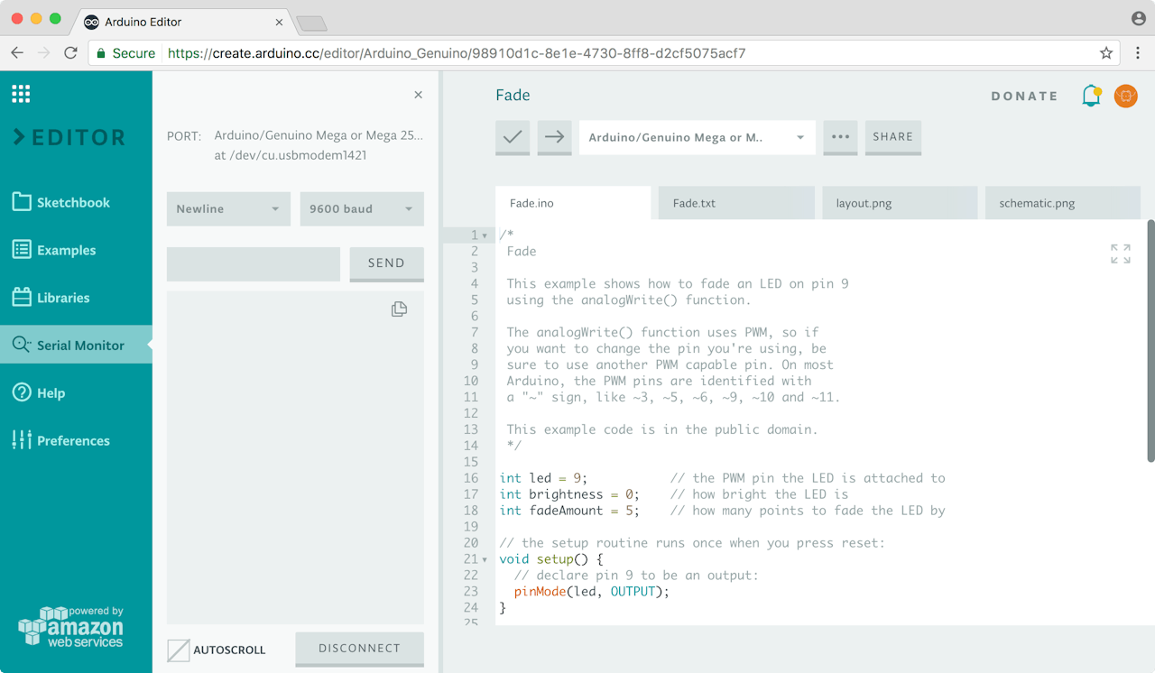Image resolution: width=1155 pixels, height=673 pixels.
Task: Expand editor to fullscreen
Action: 1120,254
